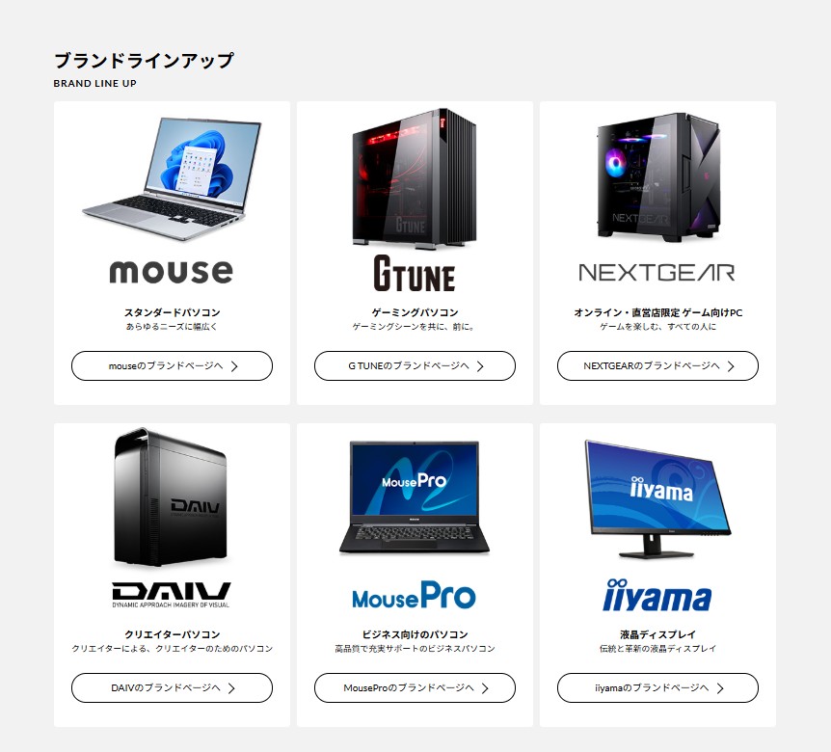The image size is (831, 752).
Task: Click the mouse brand logo
Action: 172,272
